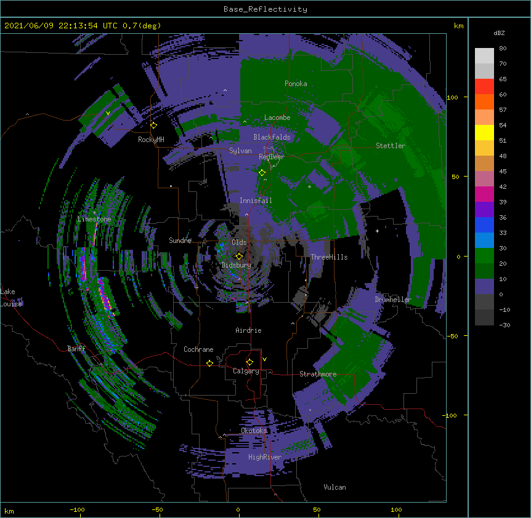Select the light gray 70-80 dBZ legend swatch
This screenshot has height=518, width=531.
point(484,55)
